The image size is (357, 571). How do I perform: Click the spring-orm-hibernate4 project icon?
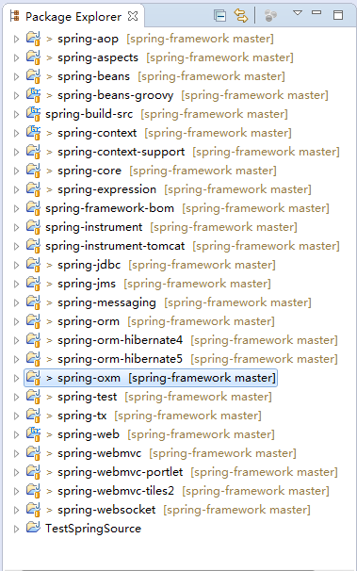(x=33, y=340)
